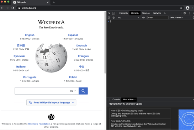This screenshot has height=130, width=194.
Task: Open DevTools settings gear icon
Action: (x=185, y=13)
